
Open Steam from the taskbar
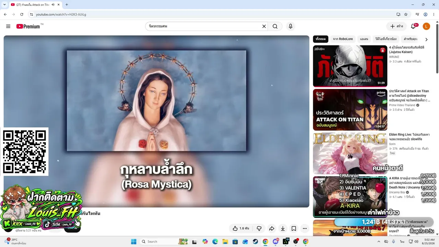[256, 242]
